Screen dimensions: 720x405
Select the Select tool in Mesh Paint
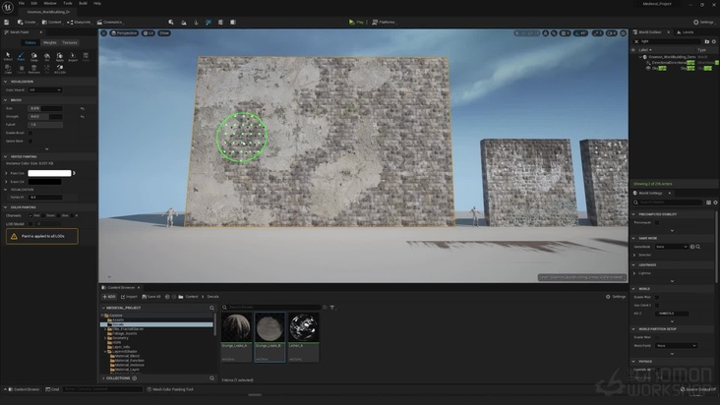coord(8,56)
